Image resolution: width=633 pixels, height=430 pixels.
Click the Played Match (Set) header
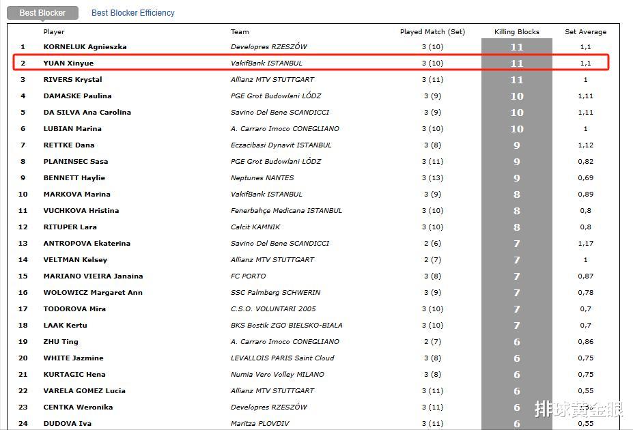pos(432,32)
